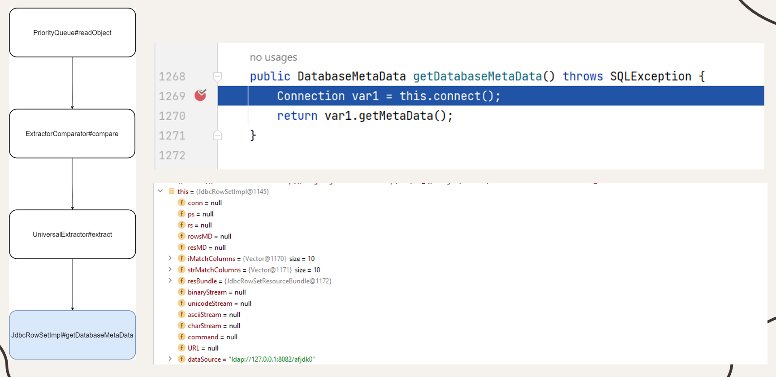Click the field icon next to iMatchColumns
Image resolution: width=776 pixels, height=377 pixels.
(181, 259)
